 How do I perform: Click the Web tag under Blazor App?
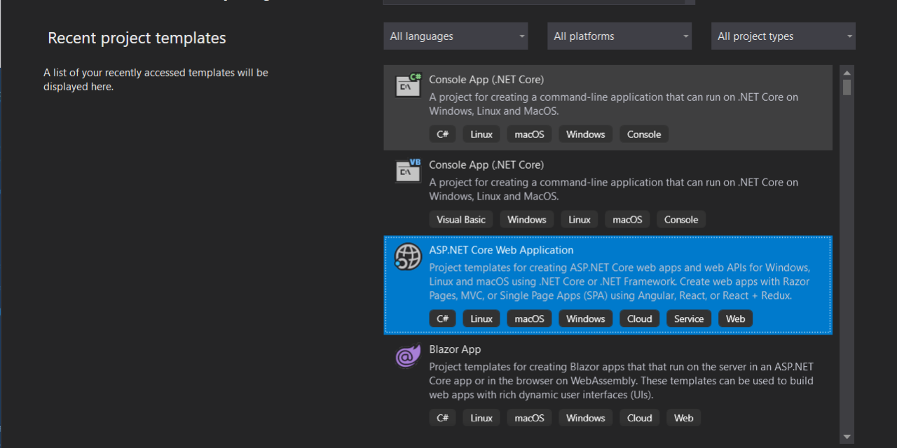click(x=683, y=418)
